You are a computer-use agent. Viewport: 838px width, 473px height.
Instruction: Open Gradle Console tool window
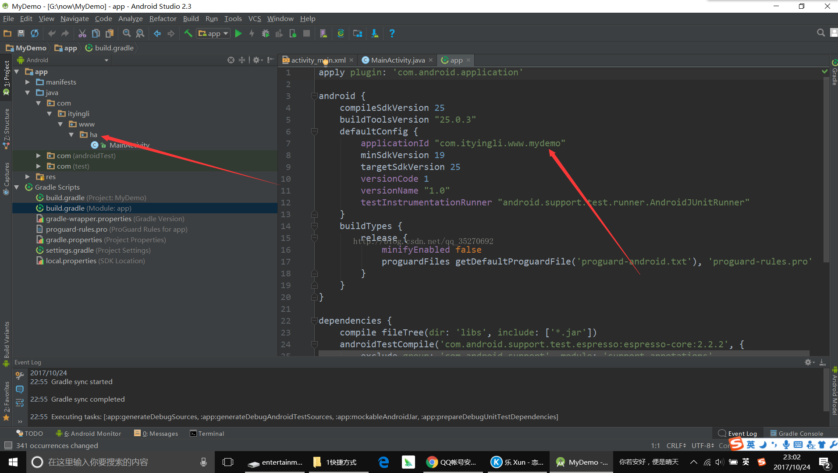[x=797, y=434]
